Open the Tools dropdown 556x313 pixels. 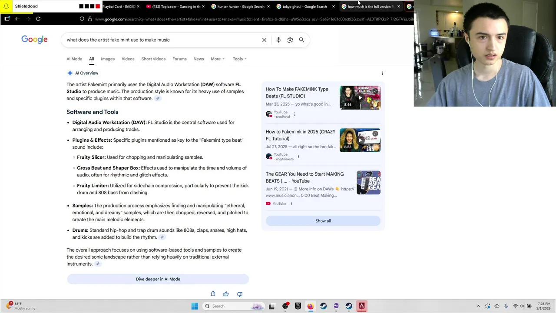coord(239,59)
